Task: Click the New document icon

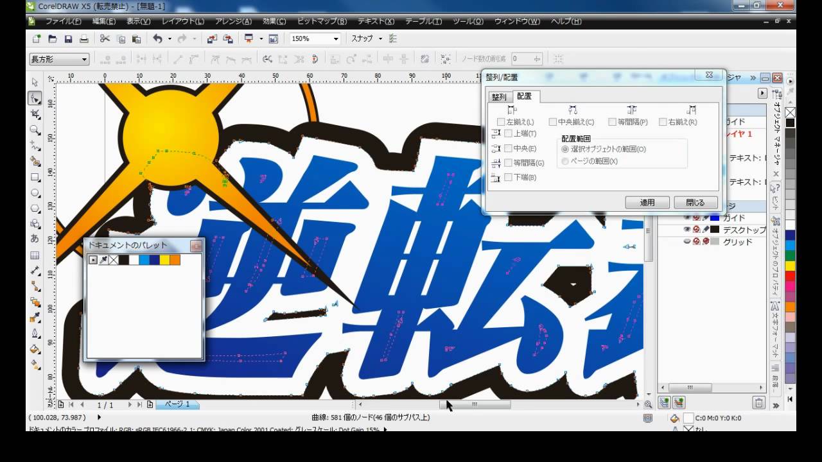Action: [37, 38]
